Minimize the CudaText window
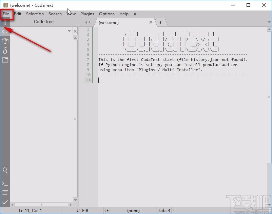272x214 pixels. (233, 5)
